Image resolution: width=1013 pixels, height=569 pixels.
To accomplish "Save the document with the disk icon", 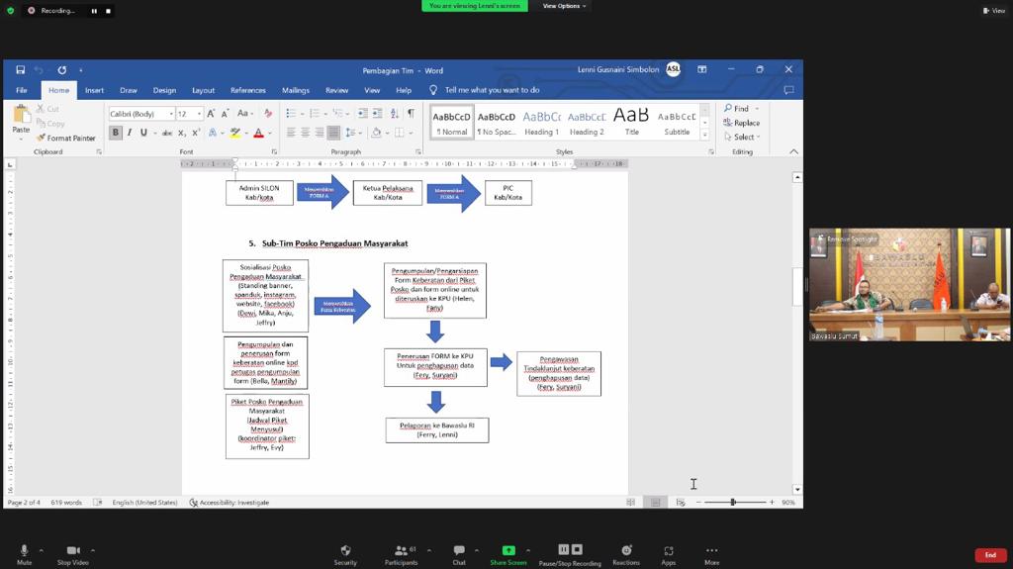I will pyautogui.click(x=20, y=70).
